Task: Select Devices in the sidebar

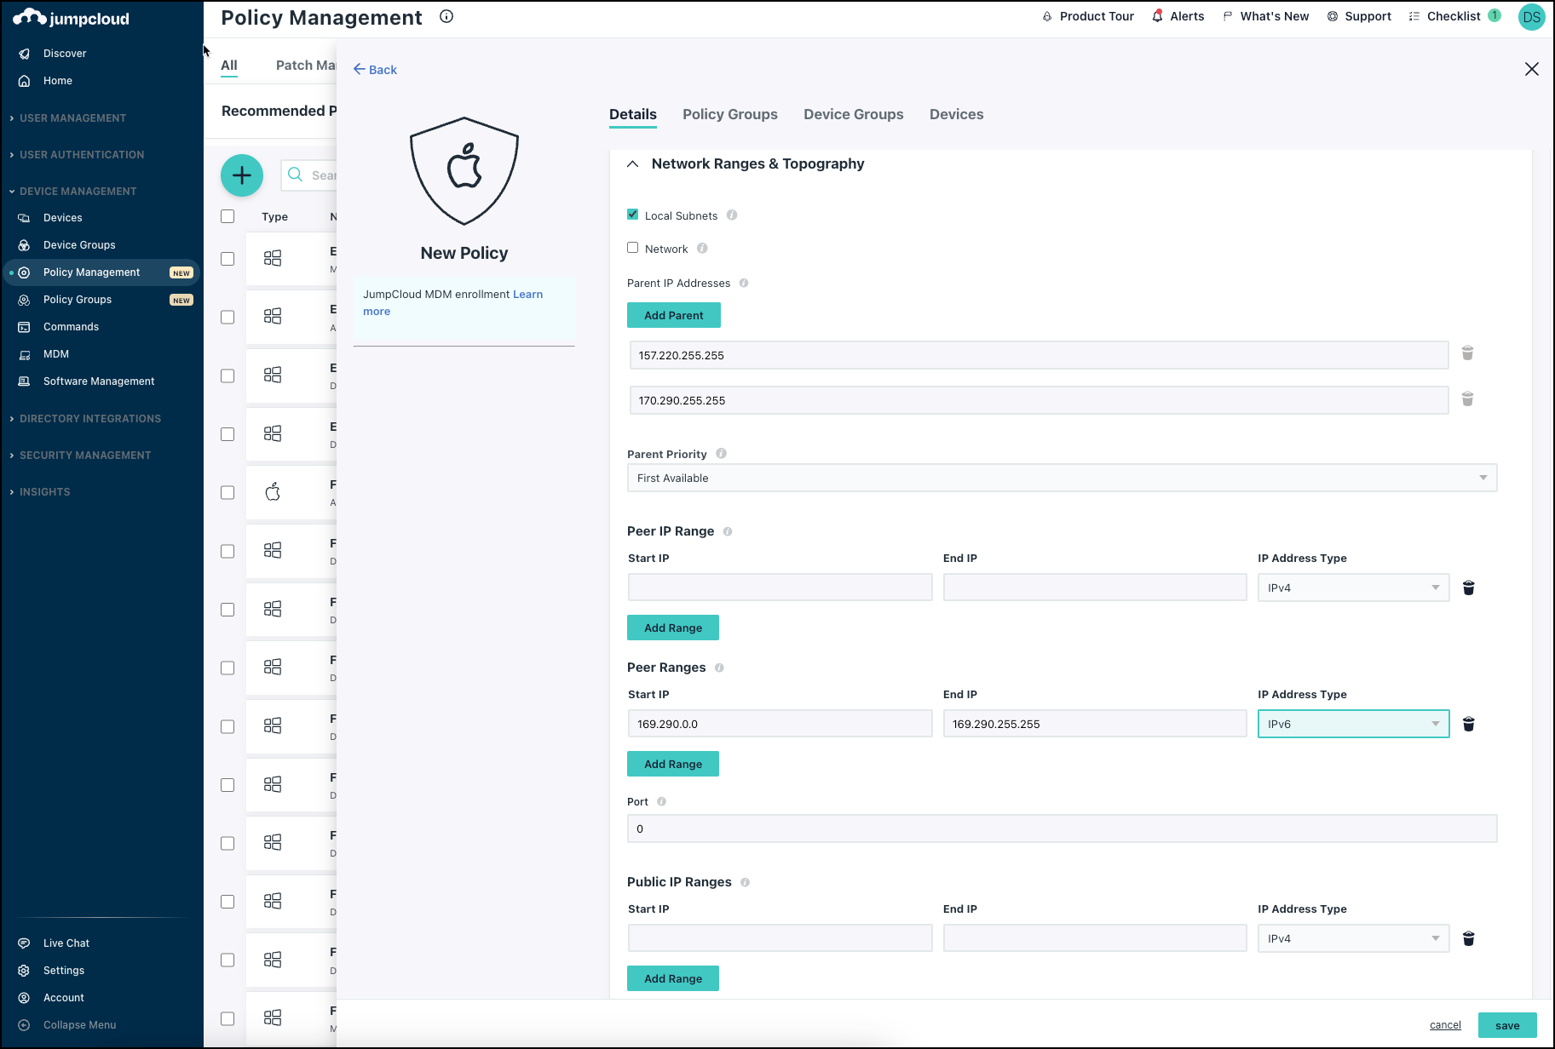Action: tap(61, 217)
